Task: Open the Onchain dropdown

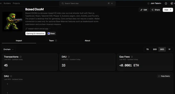Action: click(8, 49)
